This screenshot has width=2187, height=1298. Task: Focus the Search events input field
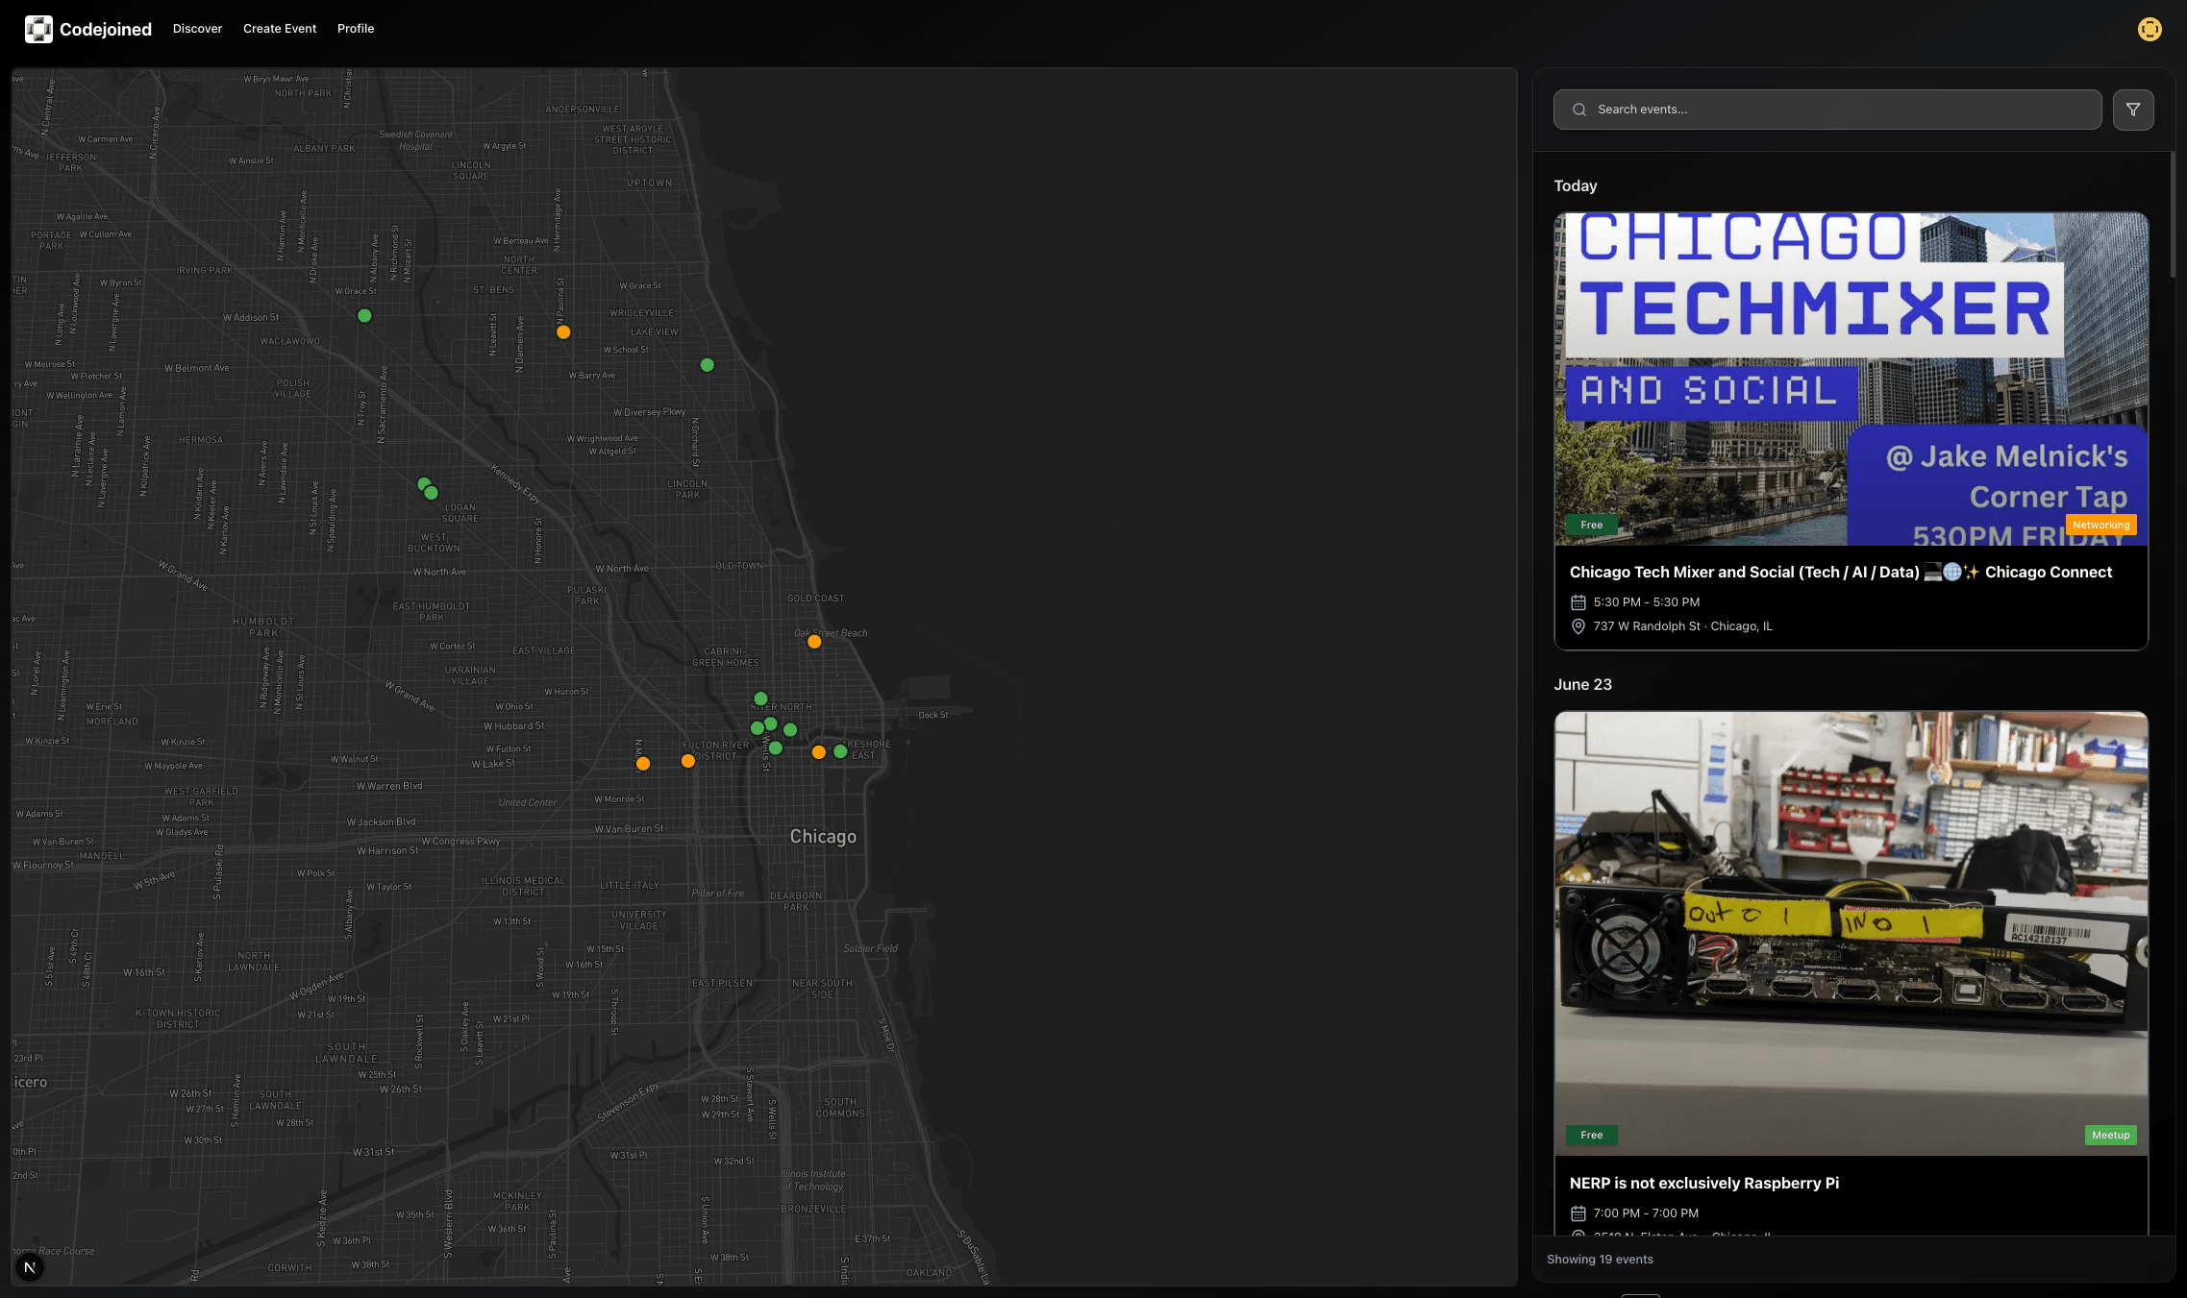pos(1827,110)
